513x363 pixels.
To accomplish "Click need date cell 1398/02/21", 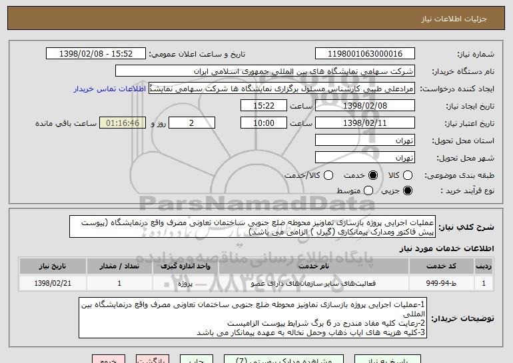I will [53, 283].
